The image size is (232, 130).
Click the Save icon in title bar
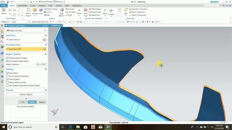point(8,2)
